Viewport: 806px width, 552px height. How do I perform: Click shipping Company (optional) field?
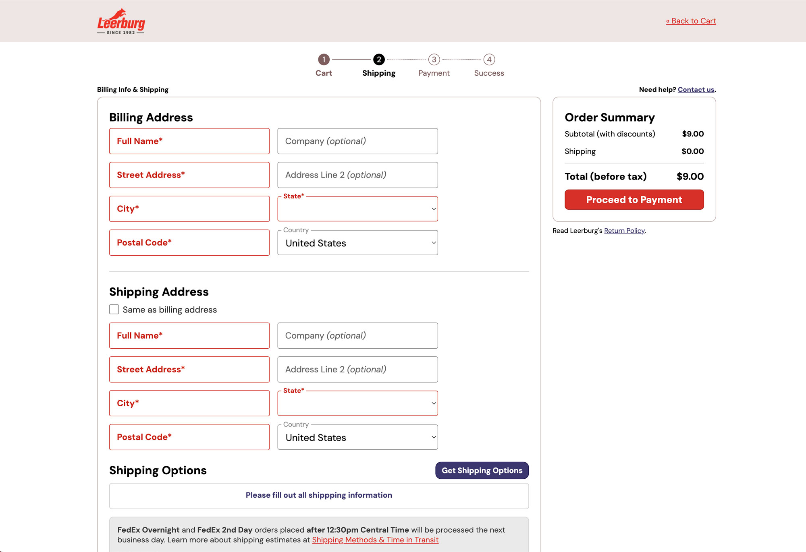pos(357,335)
